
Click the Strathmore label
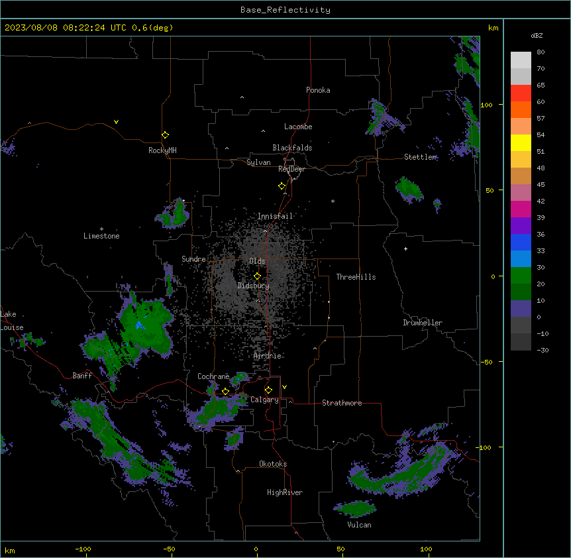[x=342, y=403]
